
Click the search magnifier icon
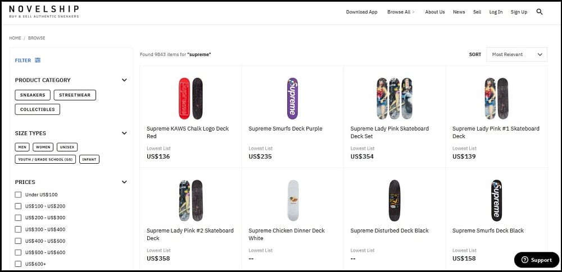pos(540,12)
